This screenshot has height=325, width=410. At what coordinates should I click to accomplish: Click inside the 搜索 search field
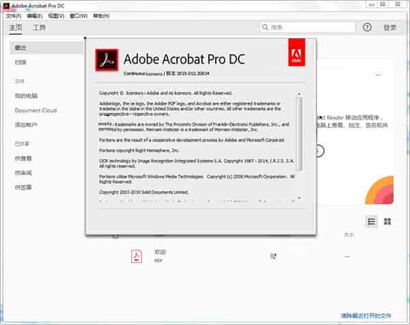[x=311, y=28]
